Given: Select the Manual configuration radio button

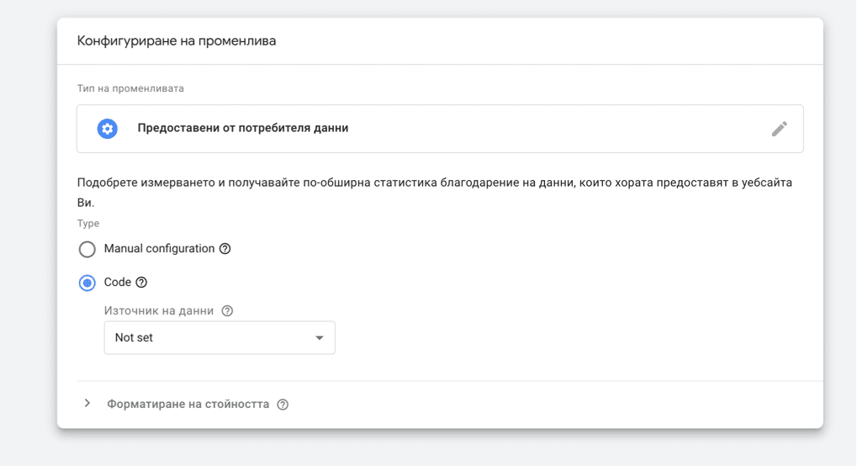Looking at the screenshot, I should tap(87, 249).
